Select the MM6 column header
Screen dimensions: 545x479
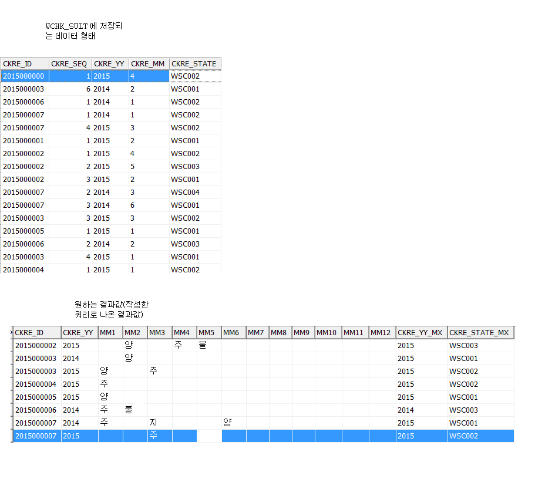coord(233,333)
